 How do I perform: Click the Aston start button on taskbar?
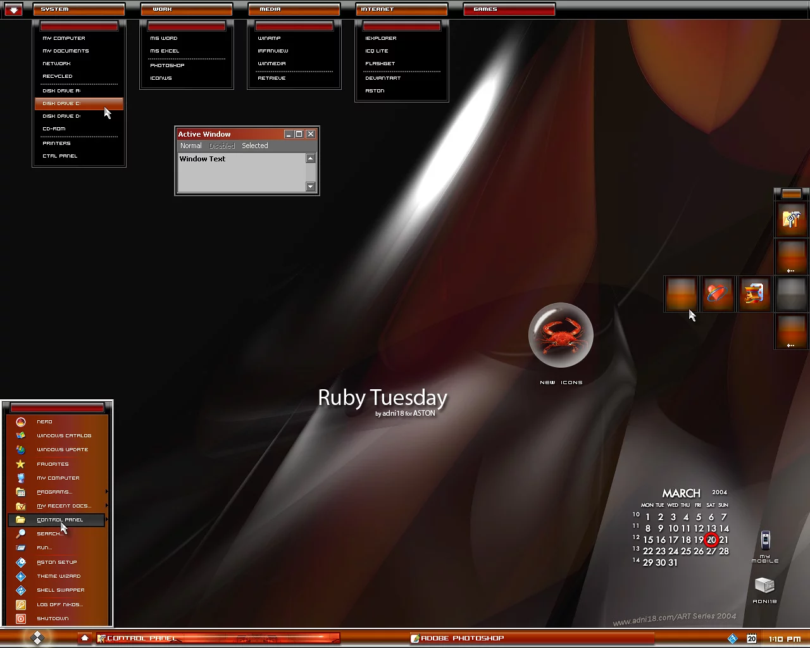37,638
